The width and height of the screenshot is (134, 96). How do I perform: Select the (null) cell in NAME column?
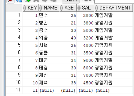tap(49, 90)
